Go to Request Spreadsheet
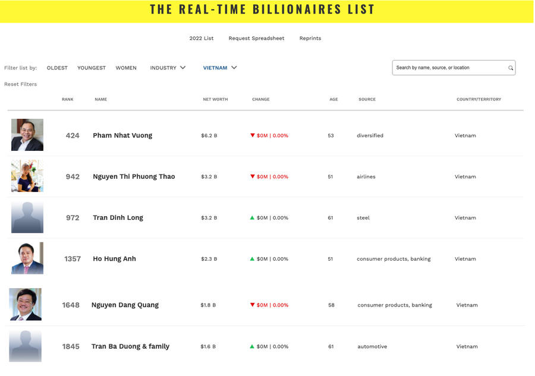This screenshot has height=376, width=535. coord(256,38)
